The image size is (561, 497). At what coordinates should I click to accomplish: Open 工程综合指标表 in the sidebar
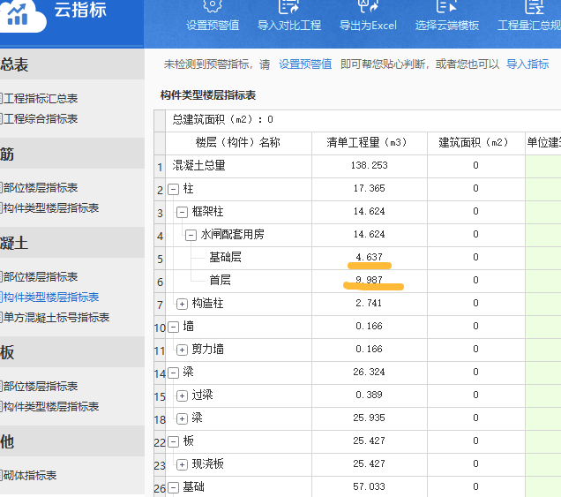tap(39, 119)
